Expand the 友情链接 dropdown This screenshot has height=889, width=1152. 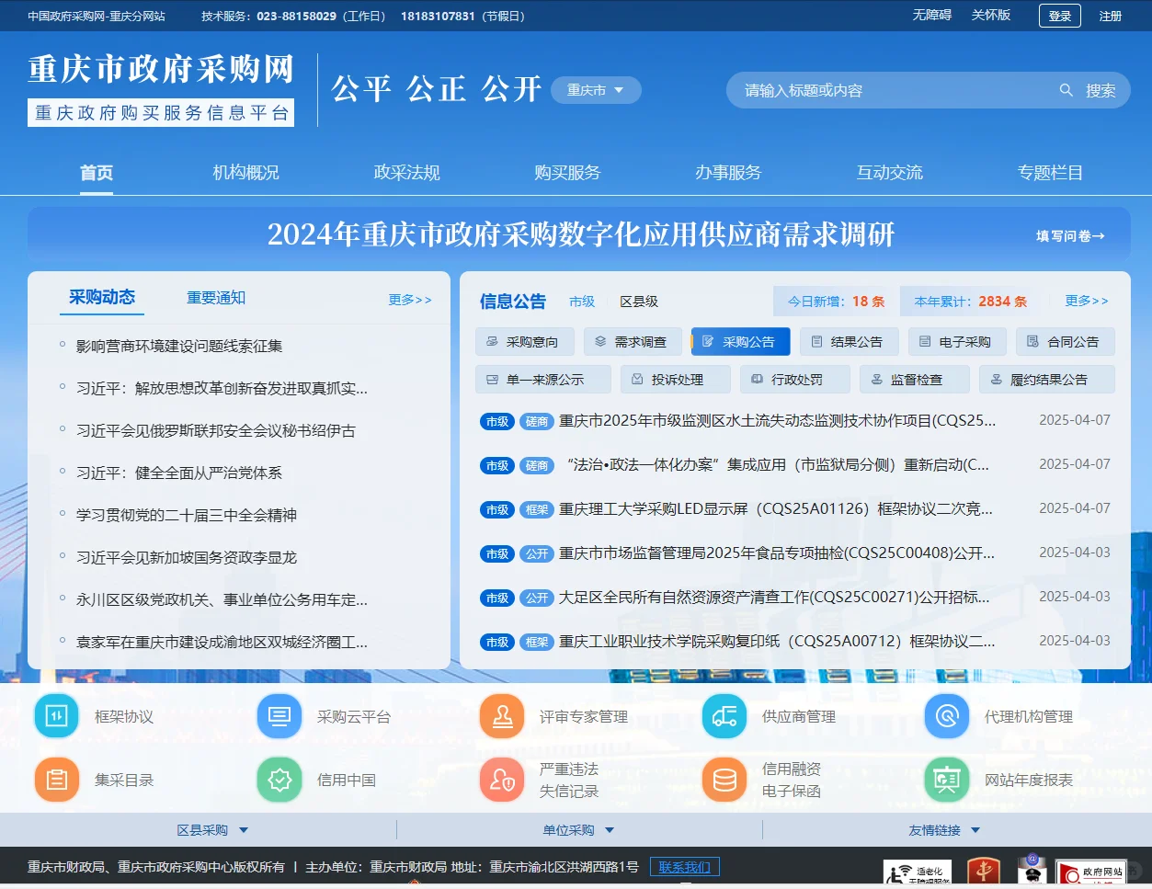pyautogui.click(x=944, y=830)
